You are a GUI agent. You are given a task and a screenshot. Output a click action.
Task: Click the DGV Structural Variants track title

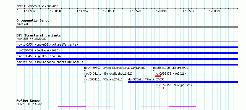pyautogui.click(x=39, y=35)
